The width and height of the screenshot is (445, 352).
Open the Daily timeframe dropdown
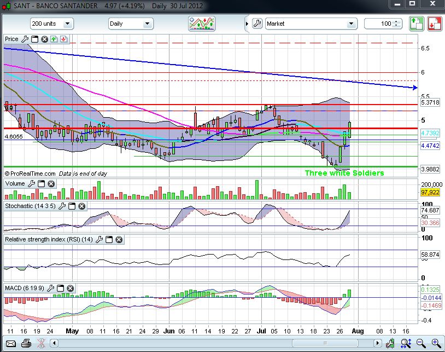[131, 24]
